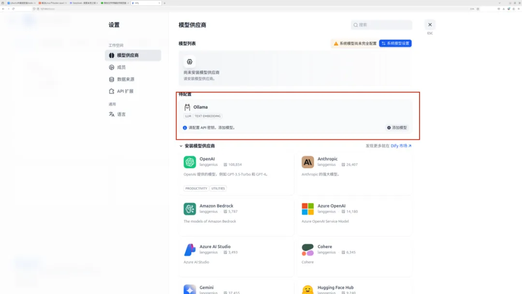522x294 pixels.
Task: Click the Gemini provider icon
Action: pos(190,289)
